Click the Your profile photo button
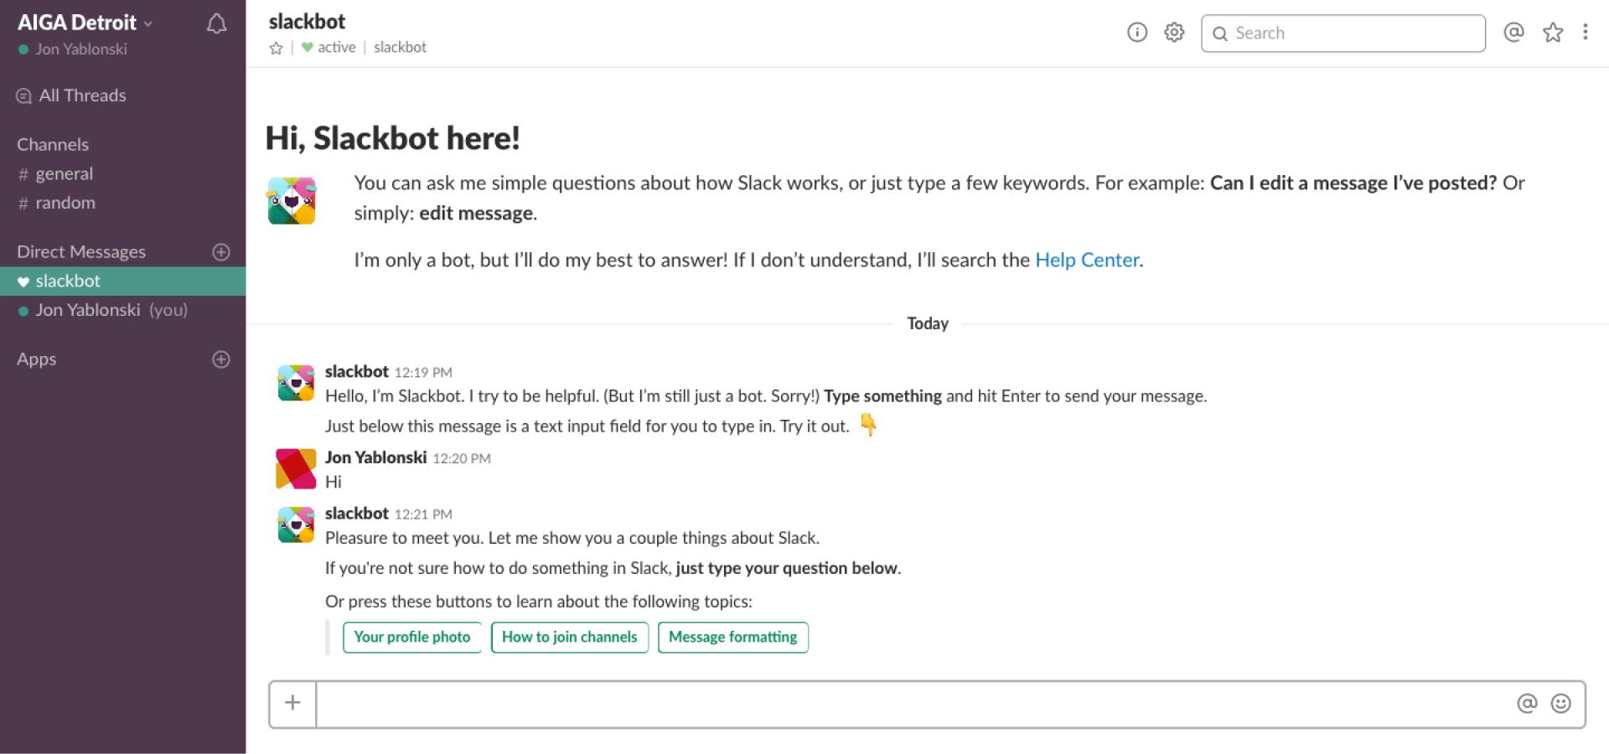The width and height of the screenshot is (1609, 754). click(x=411, y=637)
